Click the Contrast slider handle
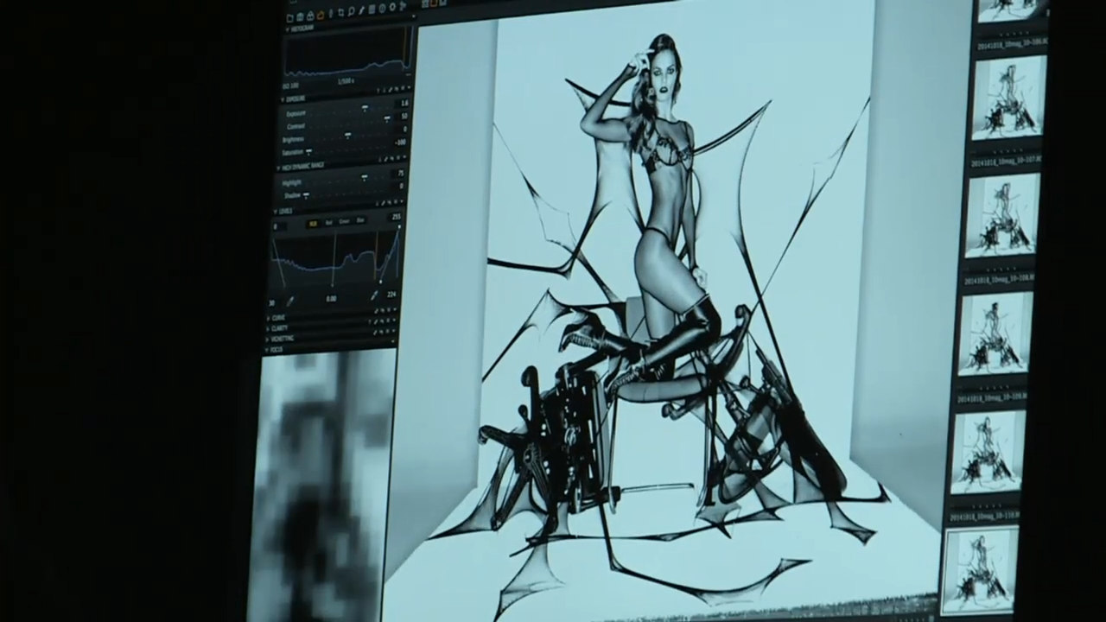 387,118
